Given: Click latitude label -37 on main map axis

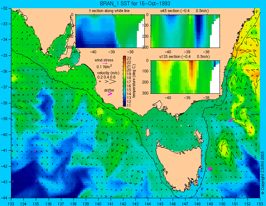Looking at the screenshot, I should (x=5, y=87).
